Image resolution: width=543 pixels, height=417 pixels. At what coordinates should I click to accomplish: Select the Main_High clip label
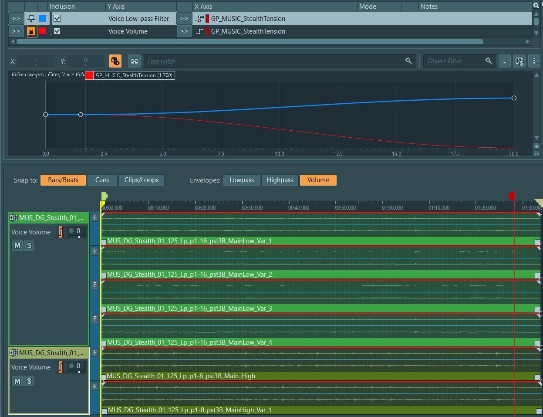181,376
